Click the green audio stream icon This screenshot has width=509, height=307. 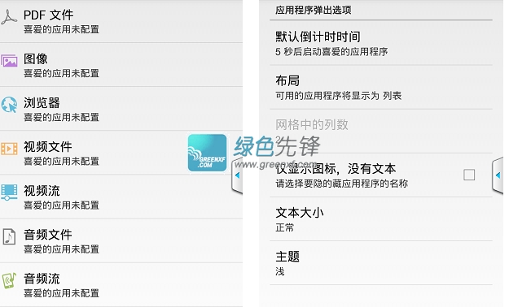[x=9, y=280]
